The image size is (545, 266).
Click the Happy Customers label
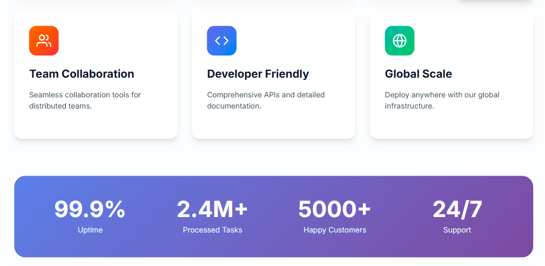335,230
